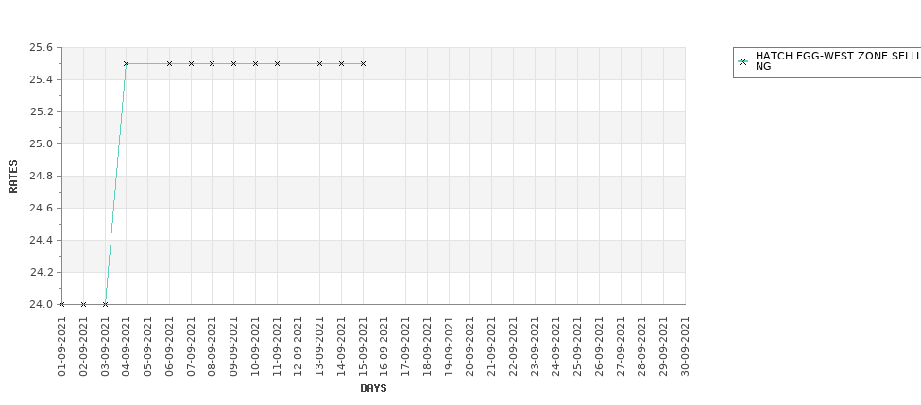Click the 24.0 y-axis label

(42, 304)
